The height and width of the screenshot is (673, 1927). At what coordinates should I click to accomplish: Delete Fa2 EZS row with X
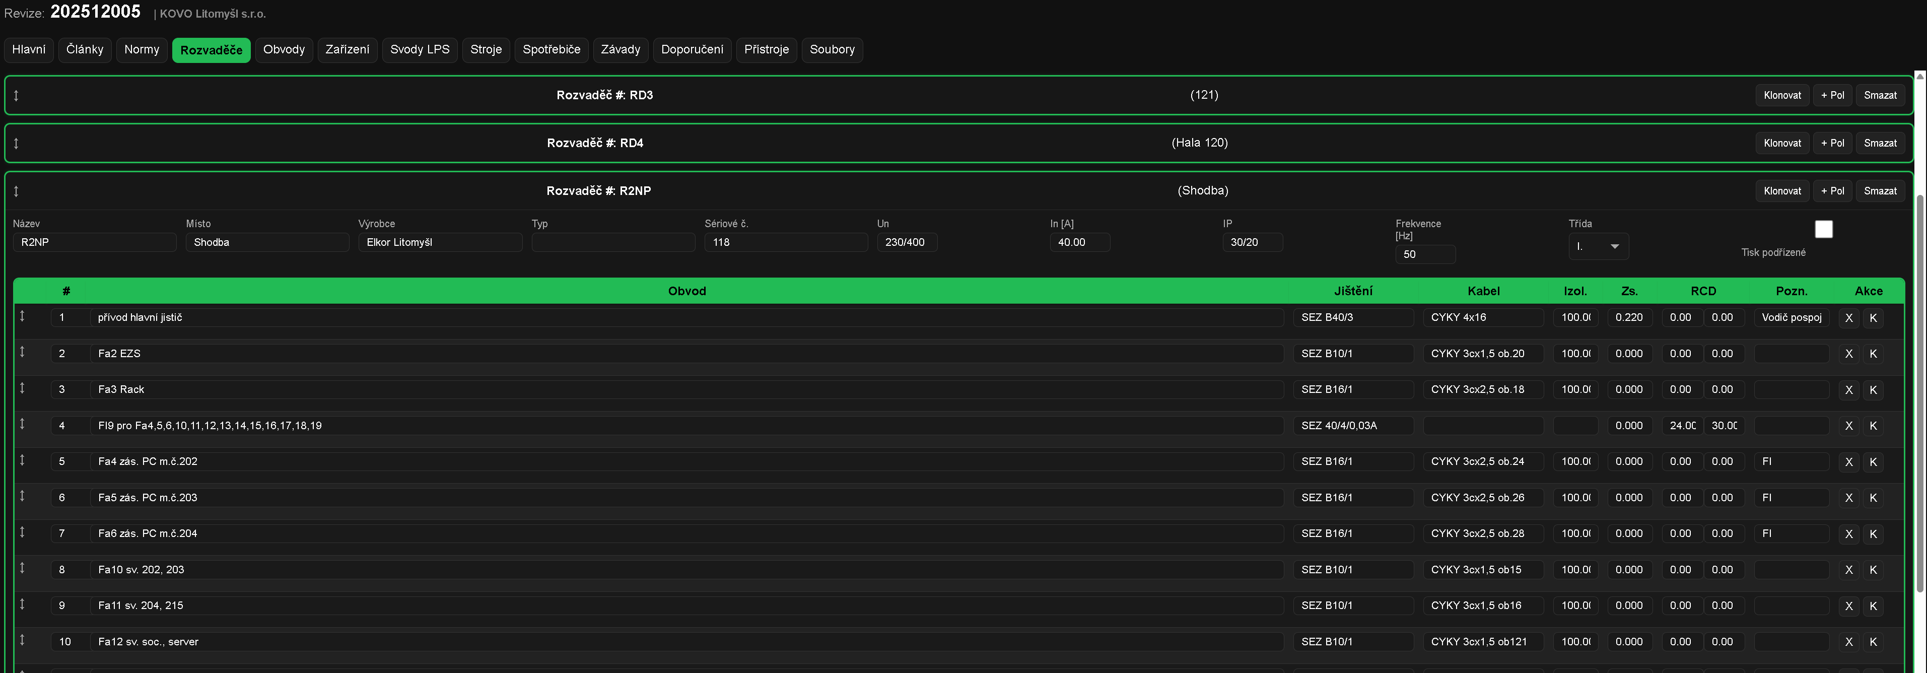[1848, 354]
